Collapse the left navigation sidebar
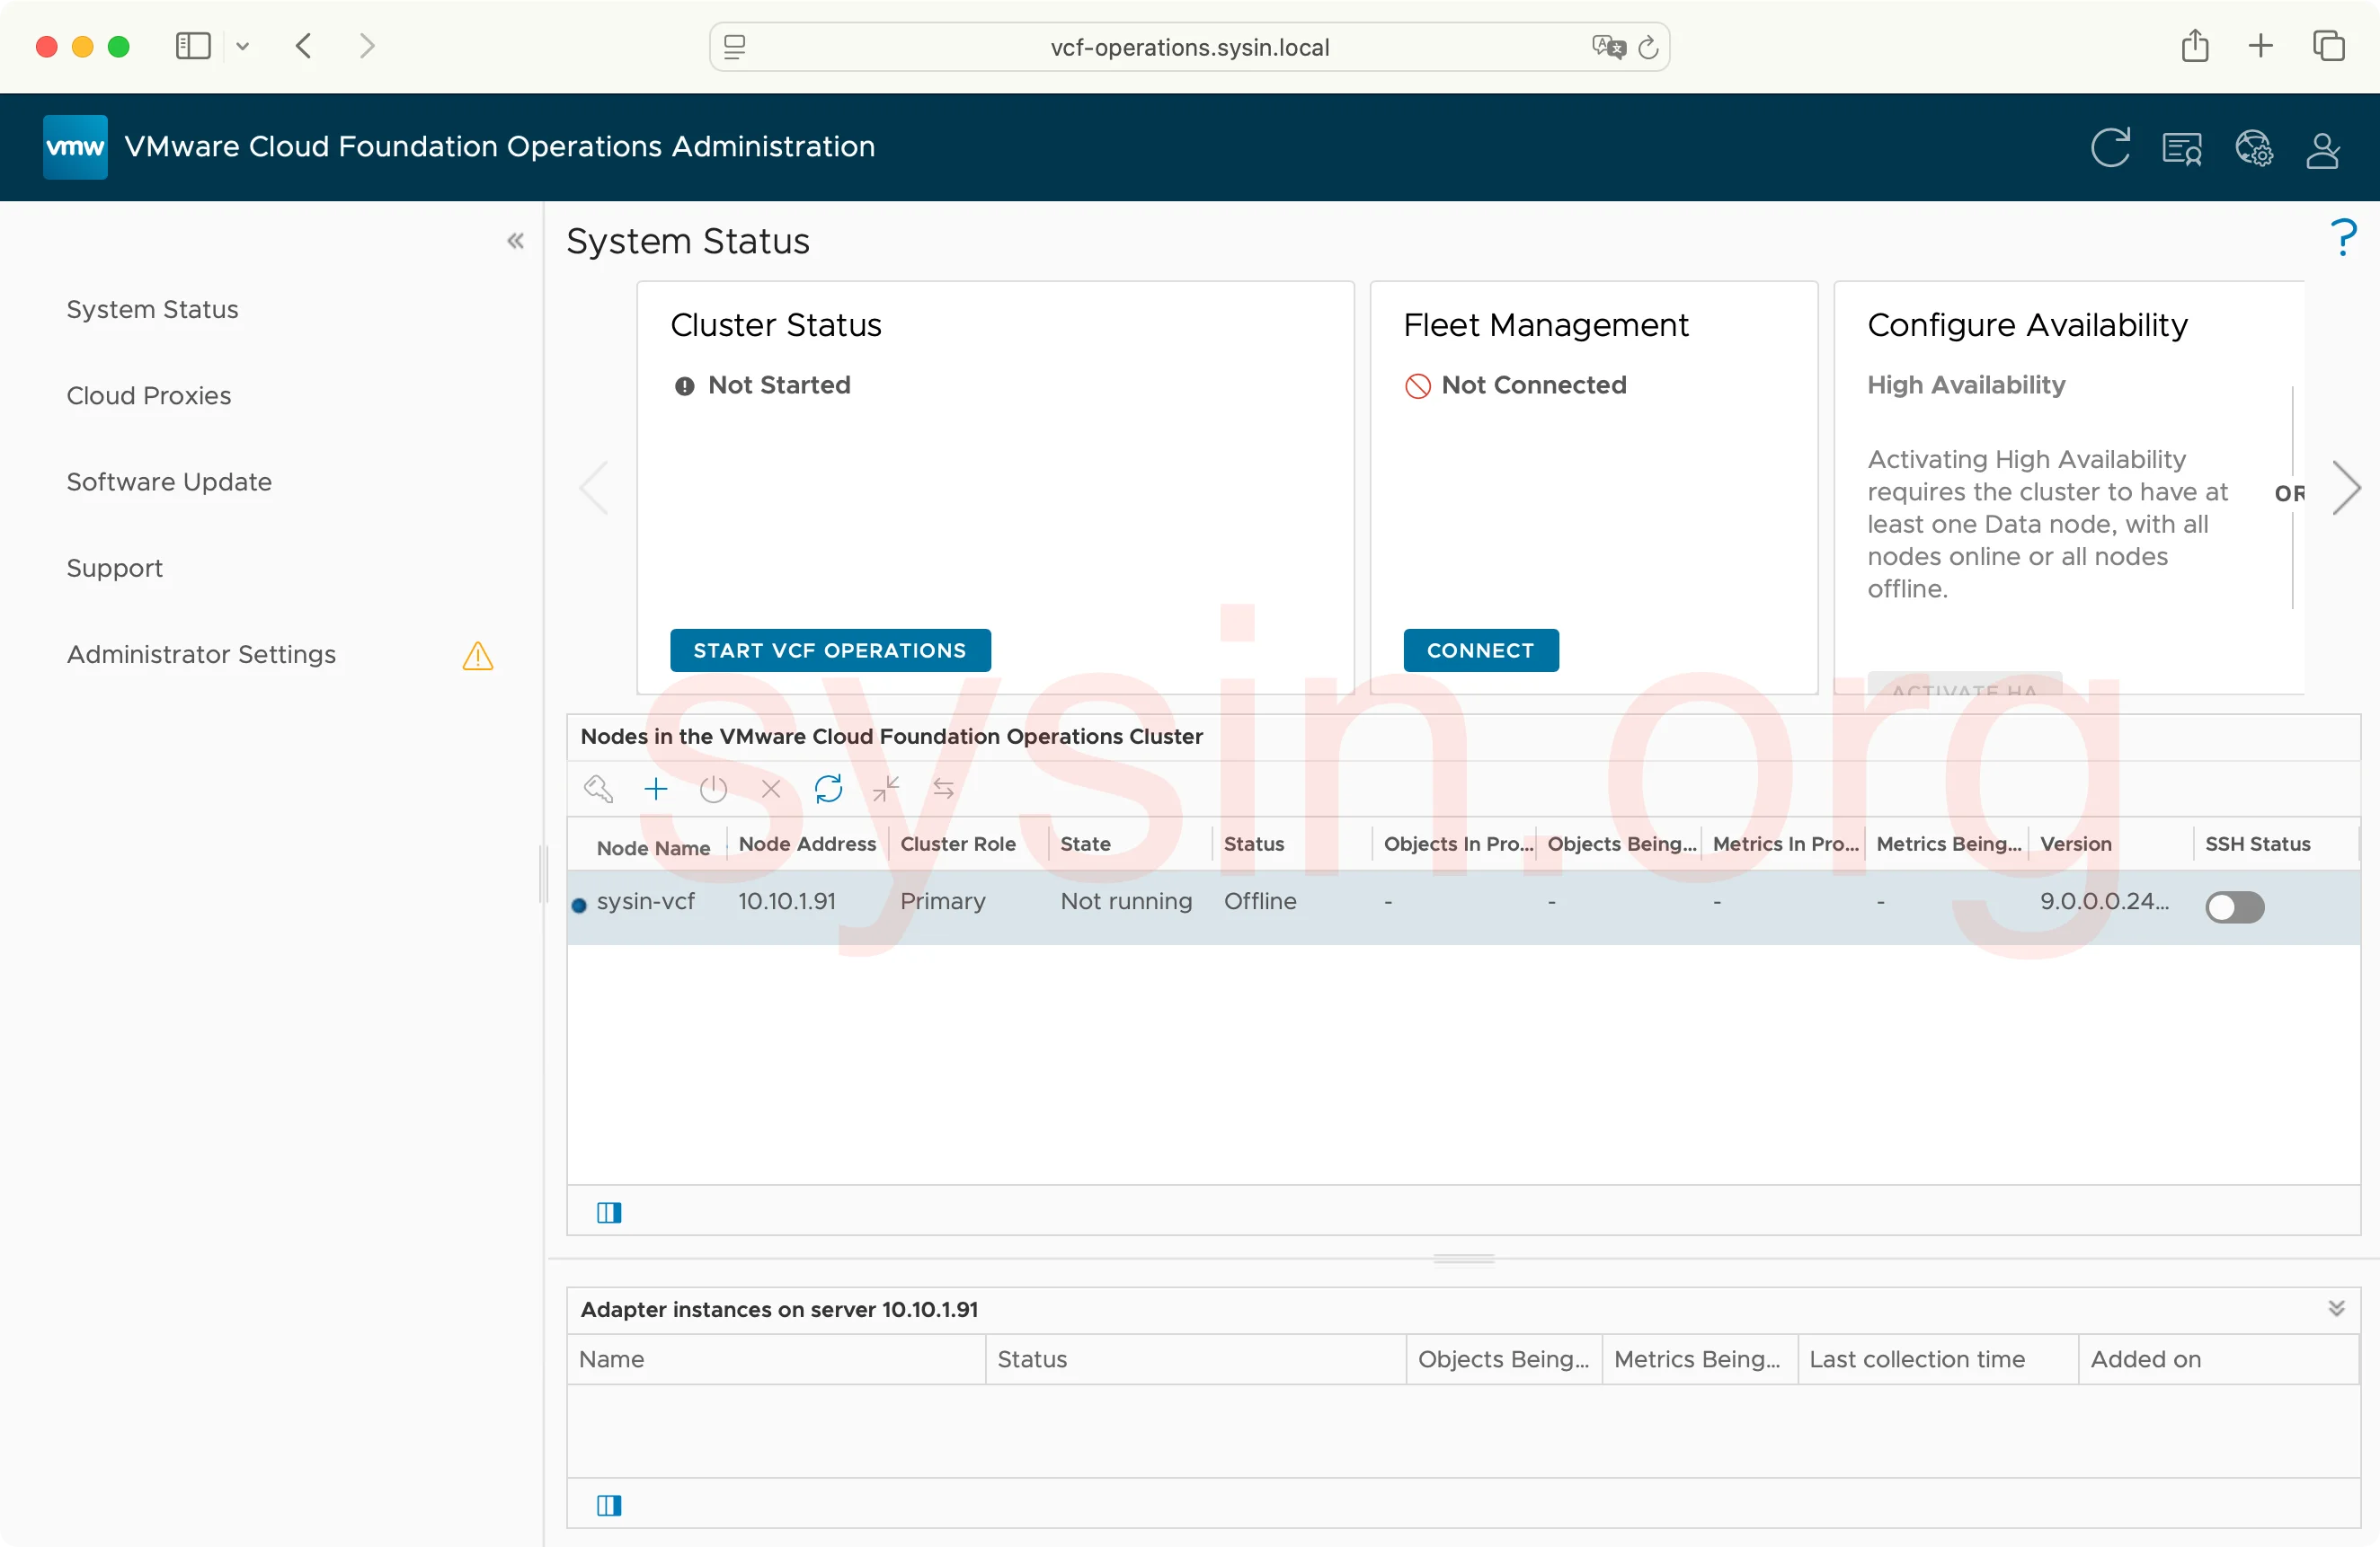 point(515,241)
